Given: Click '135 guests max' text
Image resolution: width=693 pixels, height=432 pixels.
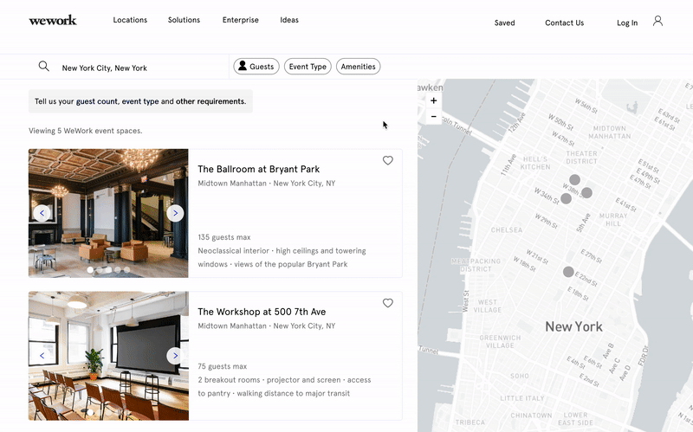Looking at the screenshot, I should pos(224,237).
